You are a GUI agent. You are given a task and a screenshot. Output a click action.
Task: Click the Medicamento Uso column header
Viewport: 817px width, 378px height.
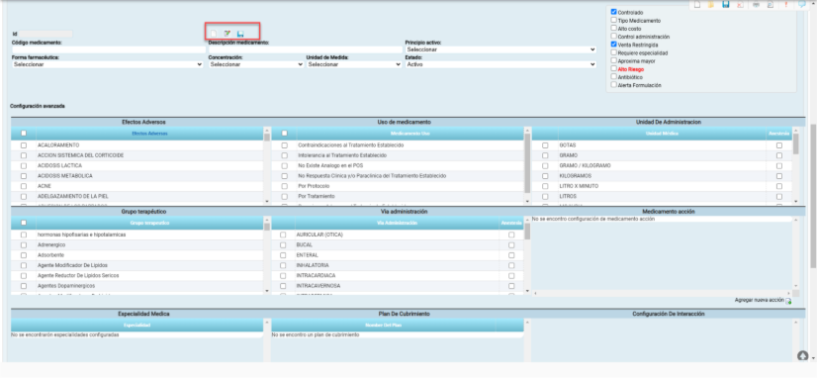[x=409, y=134]
